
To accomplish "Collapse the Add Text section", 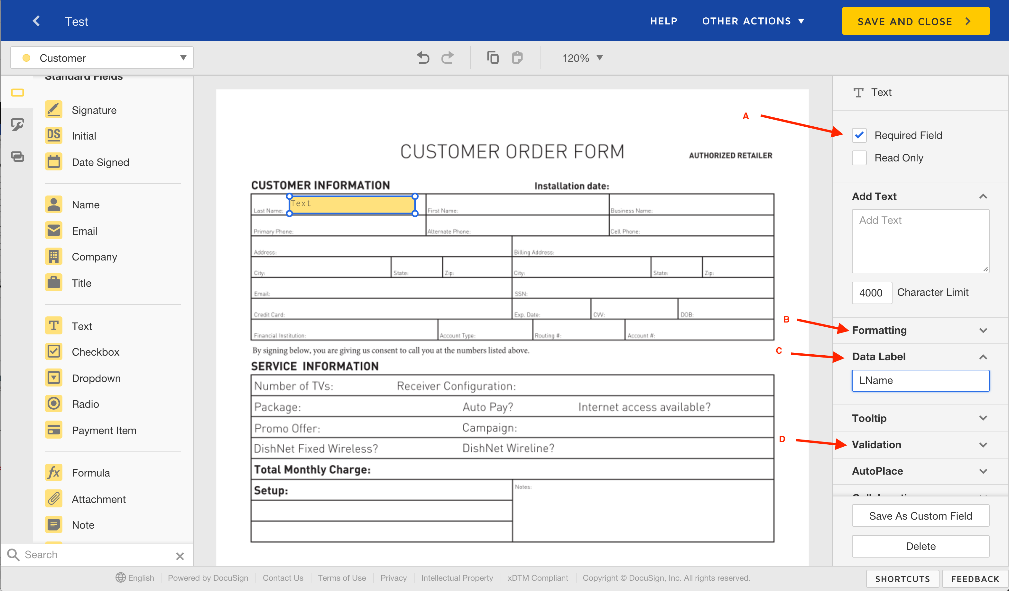I will click(983, 196).
